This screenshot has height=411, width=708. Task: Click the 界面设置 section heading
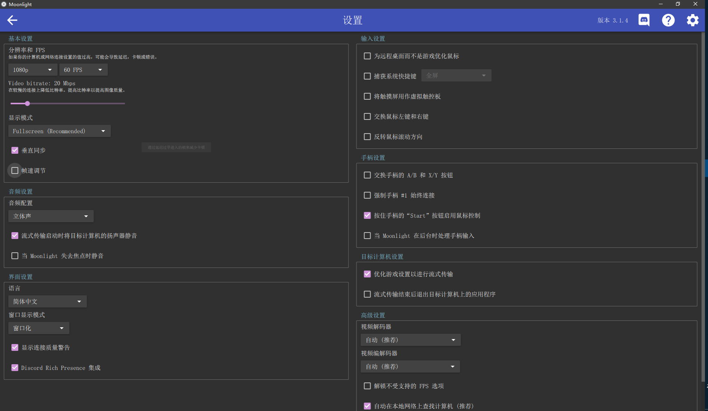21,277
